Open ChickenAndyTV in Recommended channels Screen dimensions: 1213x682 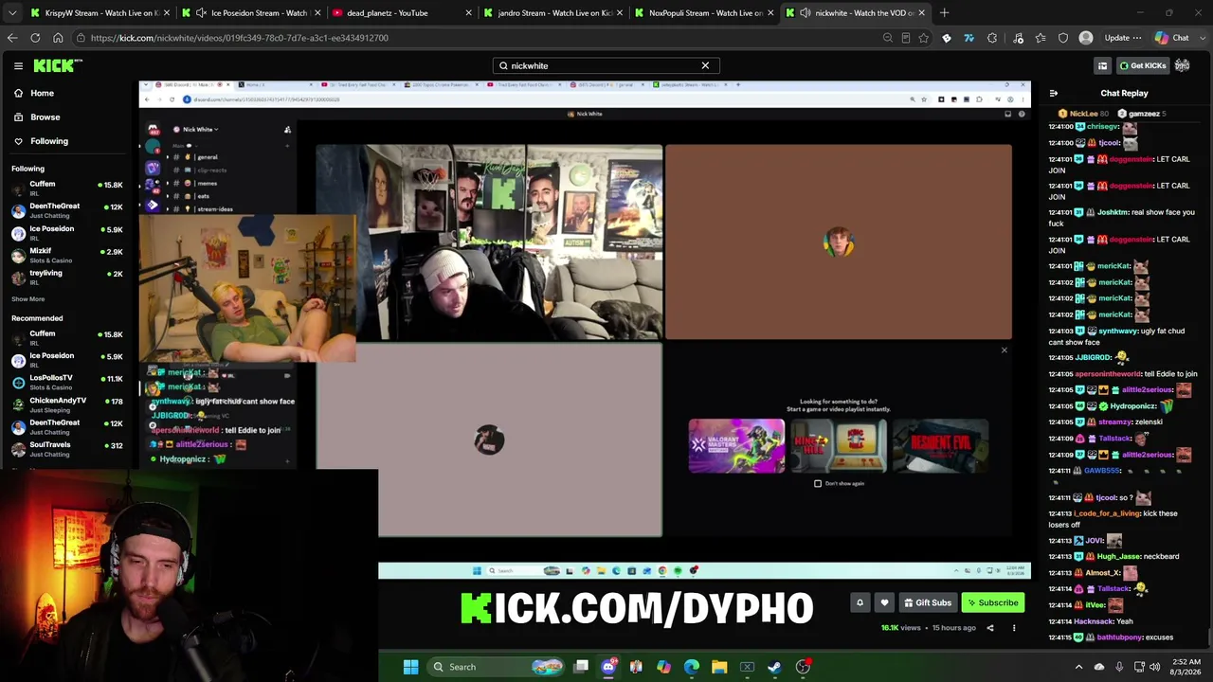[x=66, y=404]
